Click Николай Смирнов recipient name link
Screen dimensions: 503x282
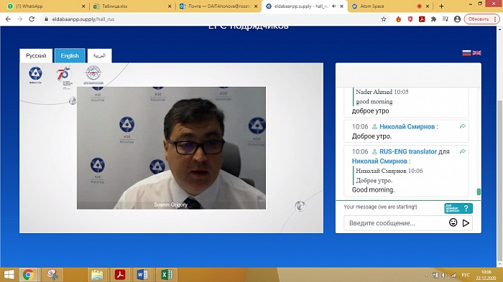click(379, 161)
